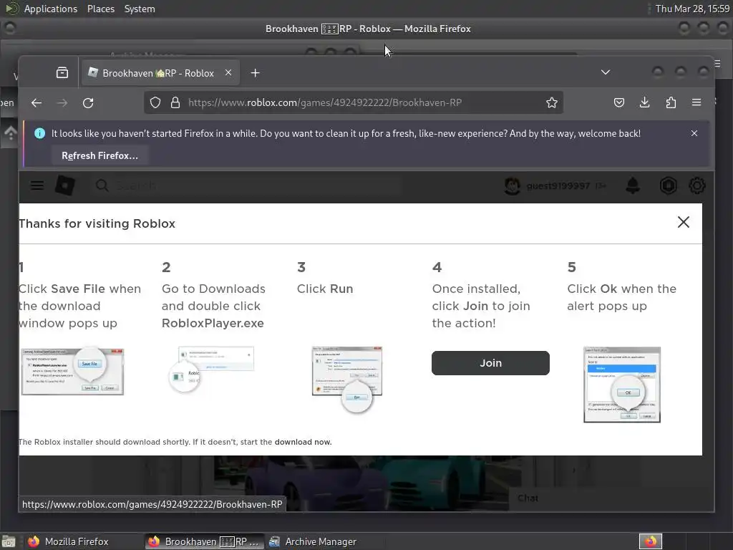Screen dimensions: 733x550
Task: Open the Roblox navigation hamburger menu
Action: [x=37, y=186]
